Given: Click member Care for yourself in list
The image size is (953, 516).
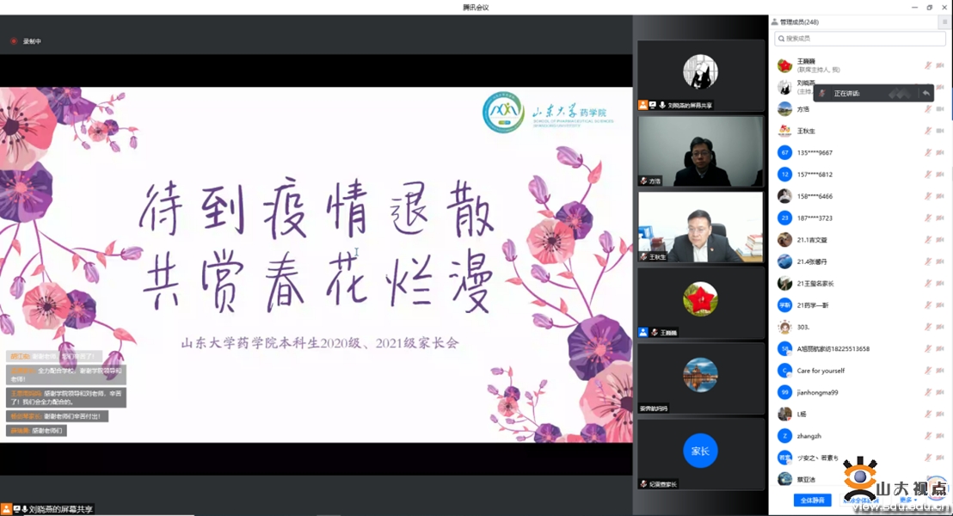Looking at the screenshot, I should click(x=821, y=371).
